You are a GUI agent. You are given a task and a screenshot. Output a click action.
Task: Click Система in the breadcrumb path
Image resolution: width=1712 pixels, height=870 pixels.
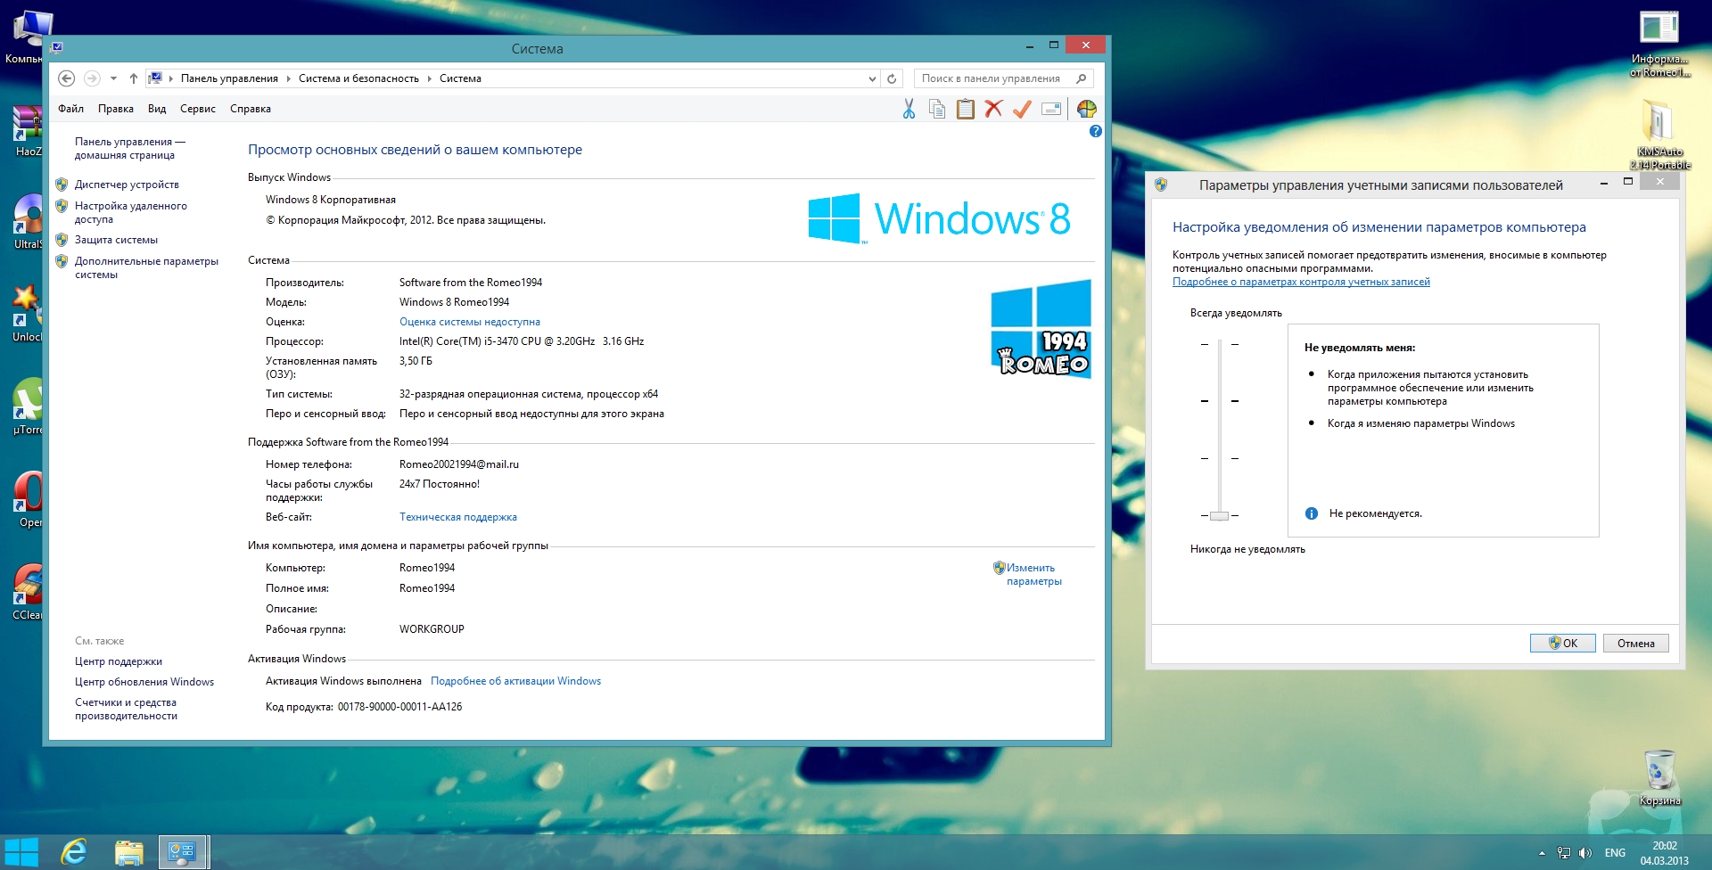coord(460,78)
